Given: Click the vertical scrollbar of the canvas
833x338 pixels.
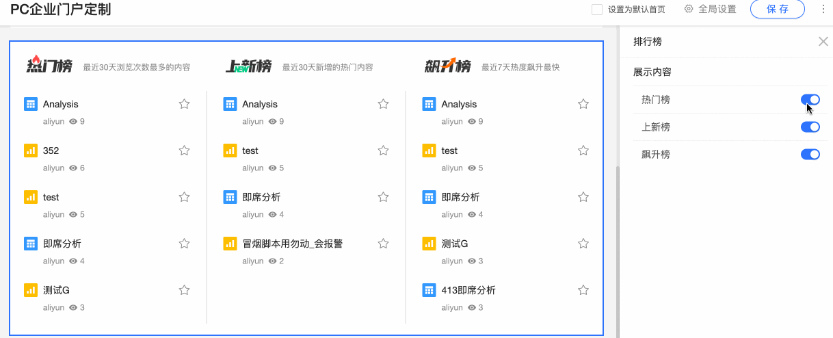Looking at the screenshot, I should (617, 246).
